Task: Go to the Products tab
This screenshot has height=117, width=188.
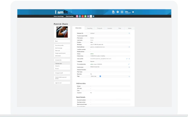Action: tap(100, 28)
